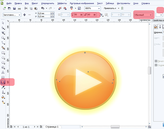Toggle Сохран checkbox in properties panel

coord(156,65)
